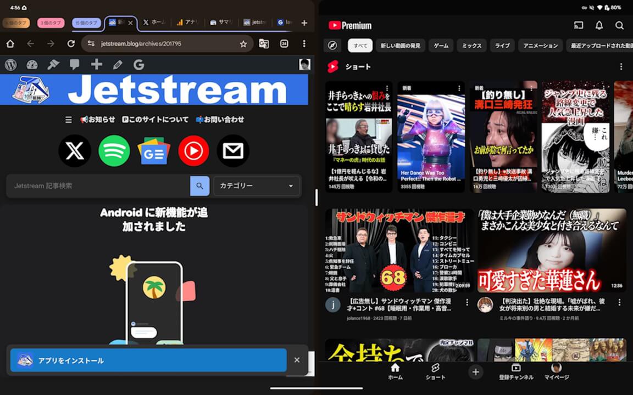
Task: Reload the Jetstream page
Action: 71,43
